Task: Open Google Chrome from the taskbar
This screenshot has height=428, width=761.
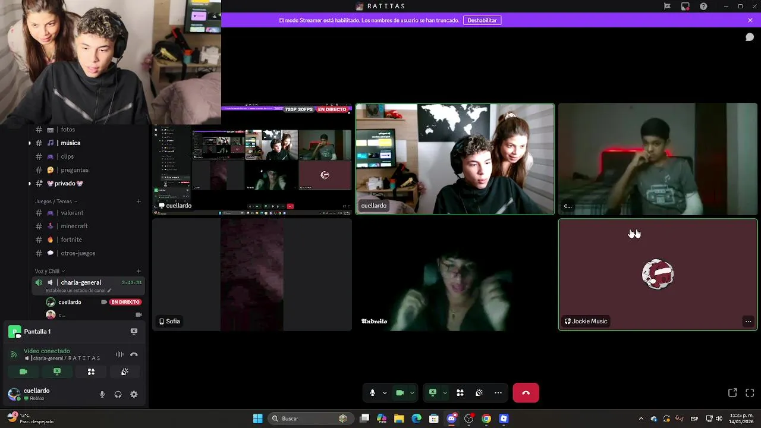Action: [x=486, y=418]
